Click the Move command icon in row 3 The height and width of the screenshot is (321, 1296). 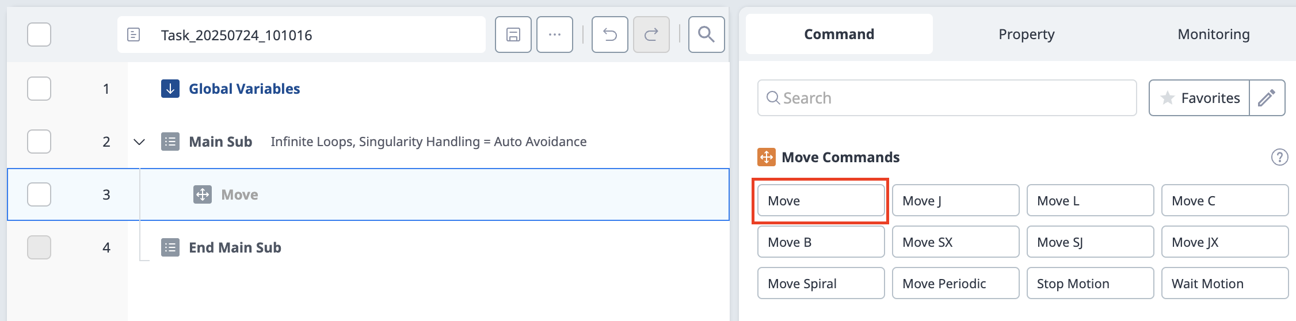pyautogui.click(x=202, y=194)
